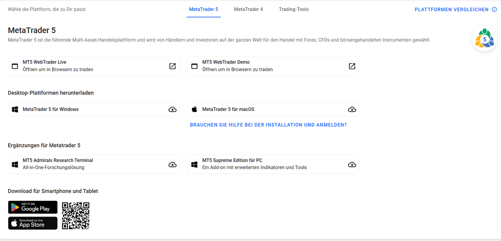Image resolution: width=501 pixels, height=241 pixels.
Task: Click MetaTrader 5 für macOS label
Action: click(x=228, y=109)
